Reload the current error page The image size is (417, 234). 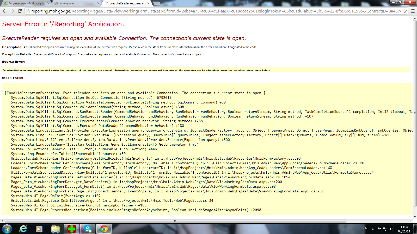[x=20, y=11]
